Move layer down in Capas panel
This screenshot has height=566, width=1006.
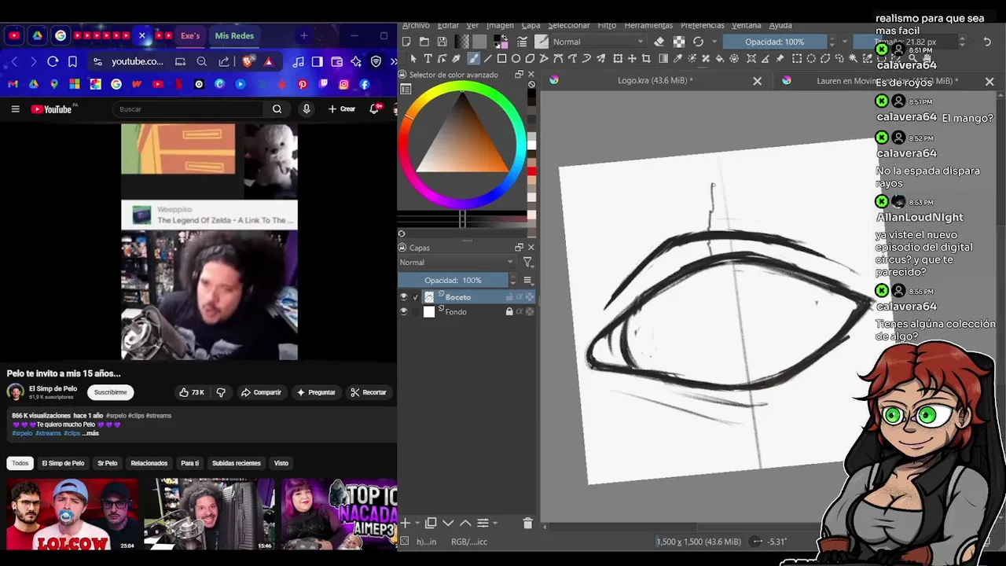(x=448, y=523)
